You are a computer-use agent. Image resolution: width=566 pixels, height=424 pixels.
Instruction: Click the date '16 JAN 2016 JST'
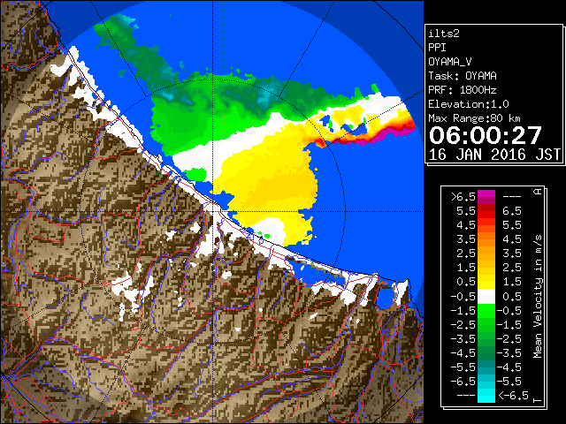pos(494,155)
